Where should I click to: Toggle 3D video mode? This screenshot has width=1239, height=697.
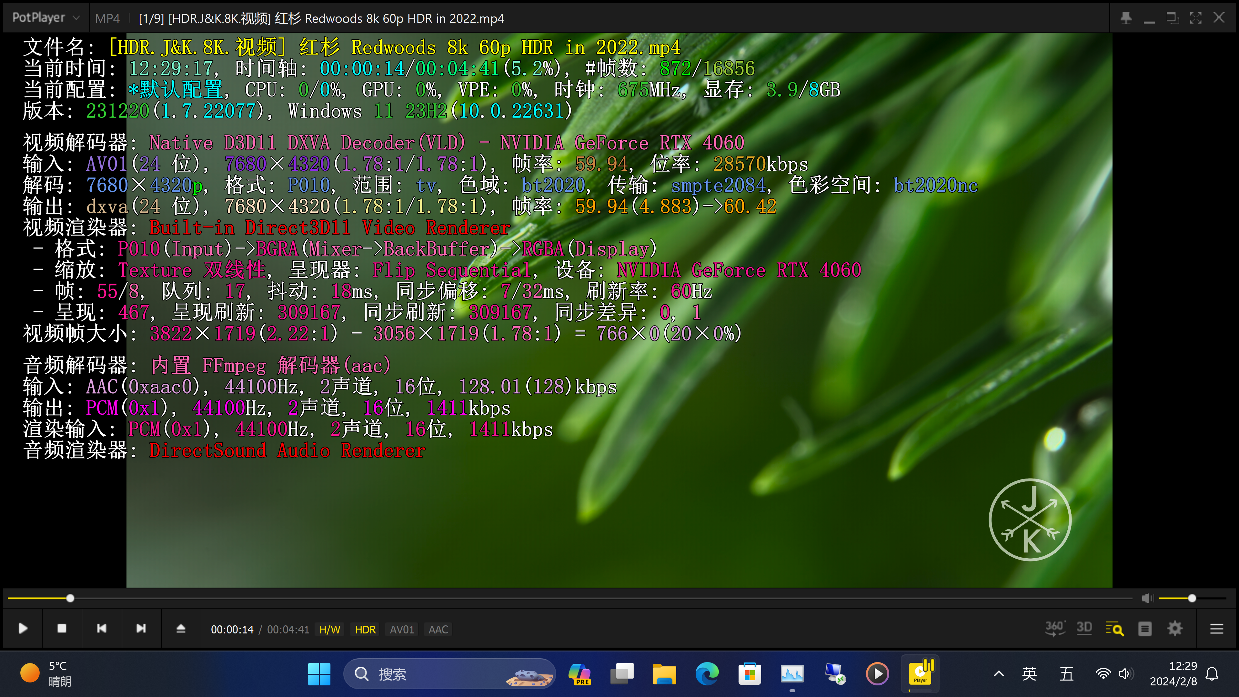click(1084, 628)
